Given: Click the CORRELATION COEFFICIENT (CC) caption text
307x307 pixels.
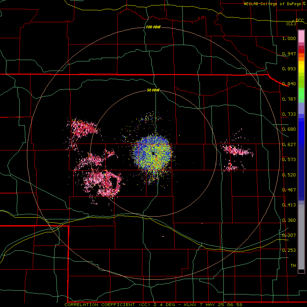Looking at the screenshot, I should pyautogui.click(x=107, y=305).
